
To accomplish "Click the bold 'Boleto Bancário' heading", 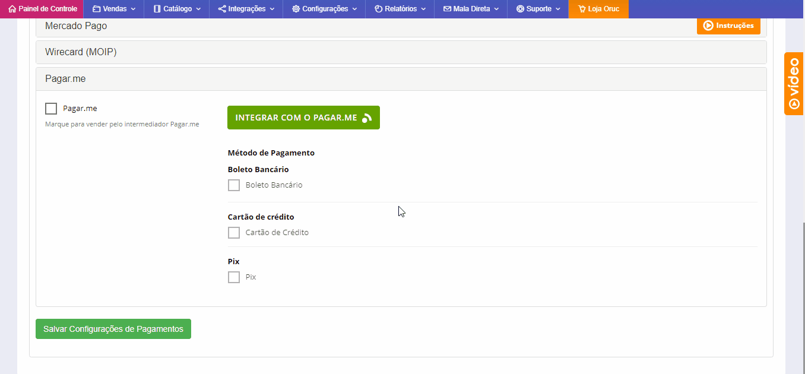I will click(258, 169).
